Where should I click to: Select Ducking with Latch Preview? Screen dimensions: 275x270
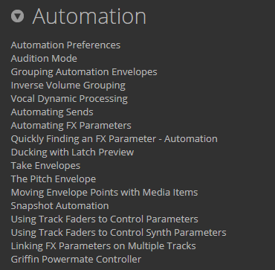coord(72,152)
